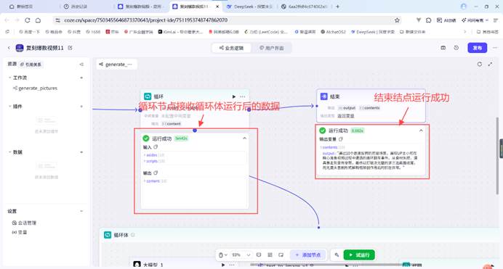The width and height of the screenshot is (503, 269).
Task: Bookmark this page with the star icon
Action: (397, 20)
